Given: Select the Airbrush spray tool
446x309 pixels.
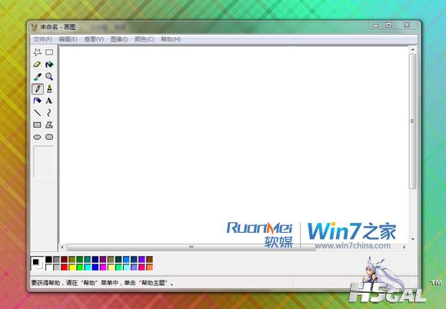Looking at the screenshot, I should point(37,101).
